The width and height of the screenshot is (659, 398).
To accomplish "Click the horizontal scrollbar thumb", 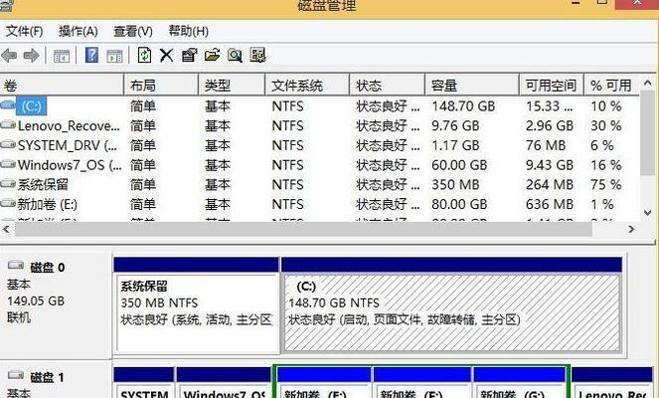I will (303, 229).
